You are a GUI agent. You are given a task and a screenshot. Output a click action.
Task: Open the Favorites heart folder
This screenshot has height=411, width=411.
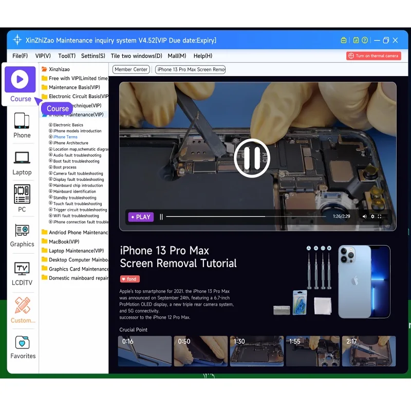22,342
